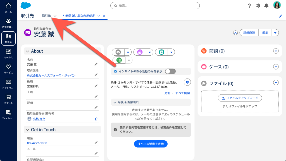Click すべての活動を表示 button
The image size is (286, 161).
pos(151,144)
